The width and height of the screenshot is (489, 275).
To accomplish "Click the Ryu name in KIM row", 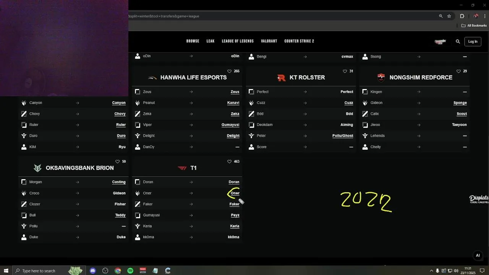I will [122, 147].
